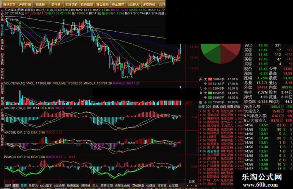Click the plus zoom control at chart bottom

pyautogui.click(x=188, y=186)
